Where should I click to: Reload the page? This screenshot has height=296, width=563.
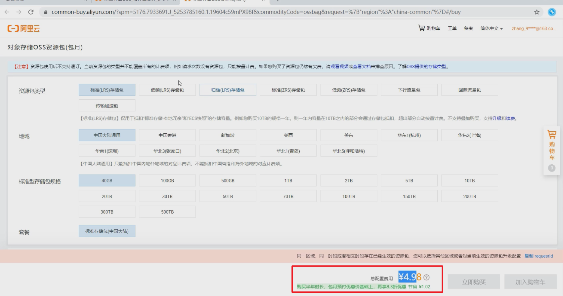[31, 12]
